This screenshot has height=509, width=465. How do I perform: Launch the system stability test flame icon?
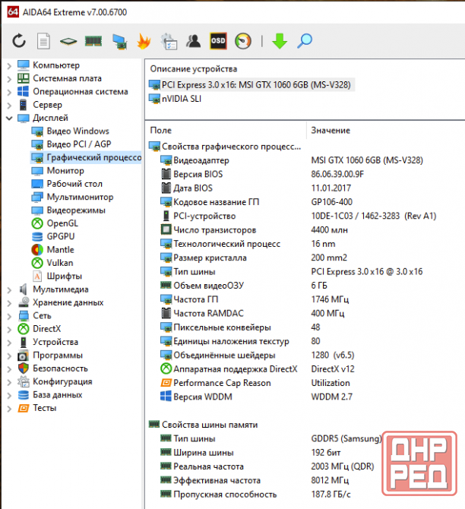(x=144, y=41)
